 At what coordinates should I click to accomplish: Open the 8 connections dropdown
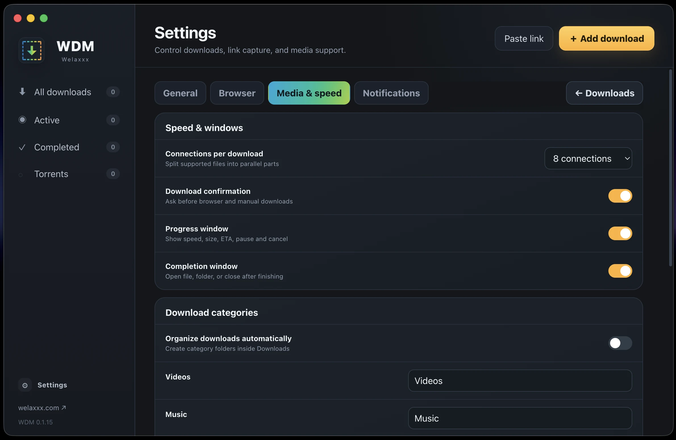click(588, 158)
